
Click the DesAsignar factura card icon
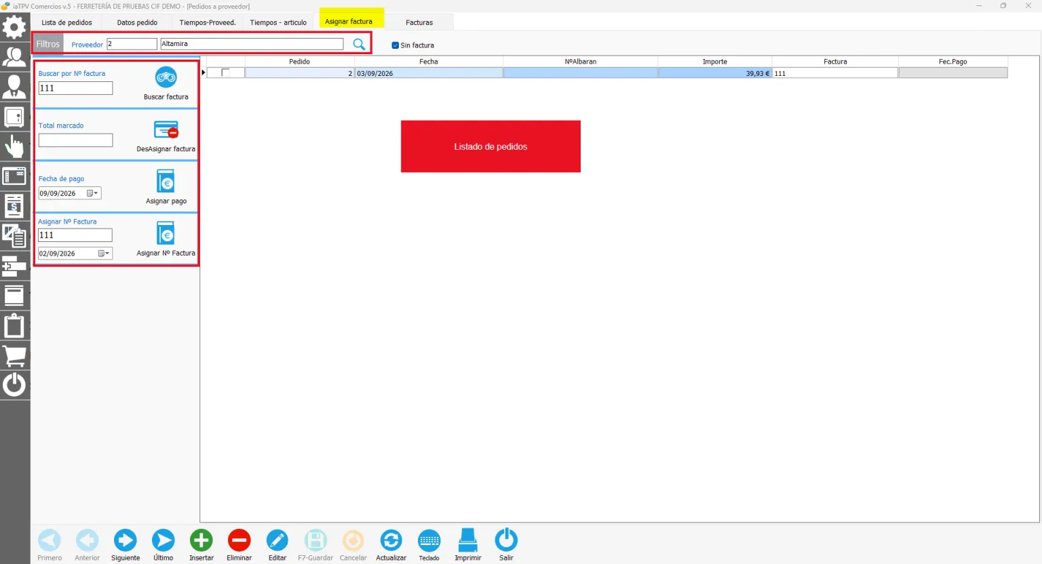click(x=166, y=129)
